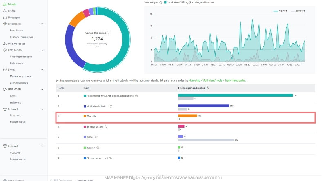This screenshot has width=327, height=181.
Task: Open Followers under LINE VOOM
Action: coord(16,102)
